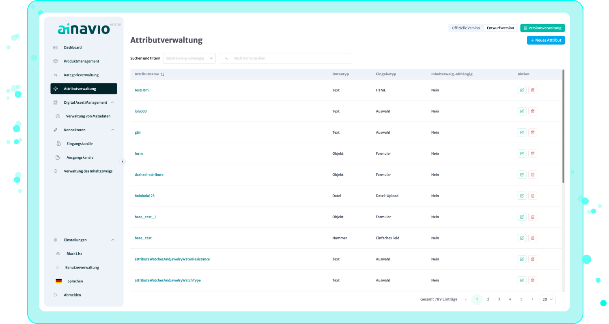Delete the WaterResistance attribute
Screen dimensions: 609x324
click(x=533, y=259)
